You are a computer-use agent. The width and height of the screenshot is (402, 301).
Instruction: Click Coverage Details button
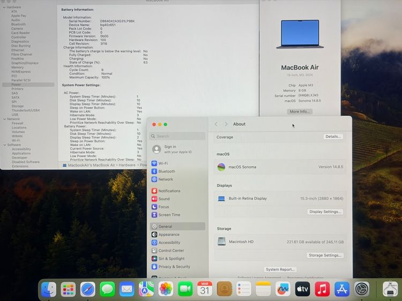coord(333,137)
